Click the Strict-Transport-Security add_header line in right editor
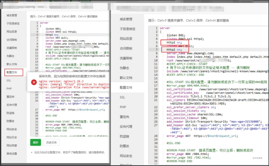Viewport: 269px width, 166px height. 214,121
